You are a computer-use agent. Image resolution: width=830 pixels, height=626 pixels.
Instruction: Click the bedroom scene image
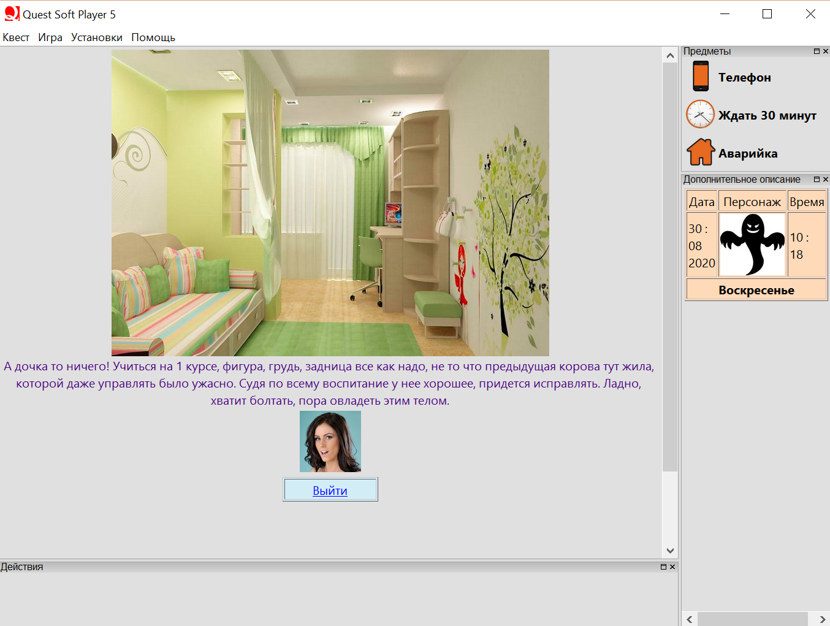pos(330,203)
